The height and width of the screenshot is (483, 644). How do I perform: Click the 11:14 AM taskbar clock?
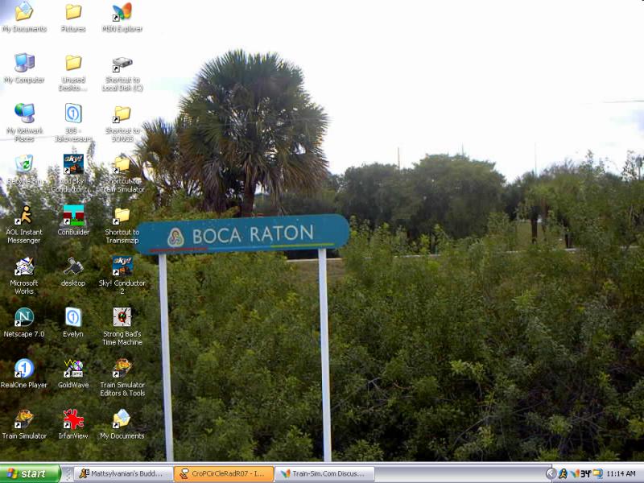point(621,473)
